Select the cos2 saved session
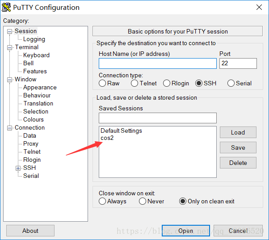The height and width of the screenshot is (240, 269). 107,138
